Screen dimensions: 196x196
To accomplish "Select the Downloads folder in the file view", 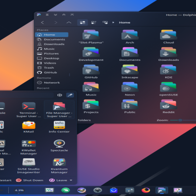I will tap(169, 52).
